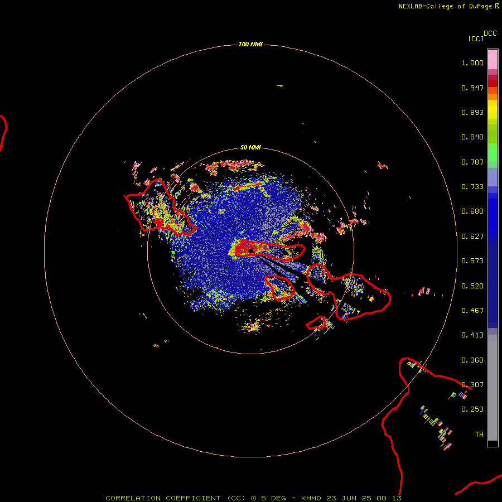Click the 50 NMI range ring label
The height and width of the screenshot is (502, 502).
point(250,147)
